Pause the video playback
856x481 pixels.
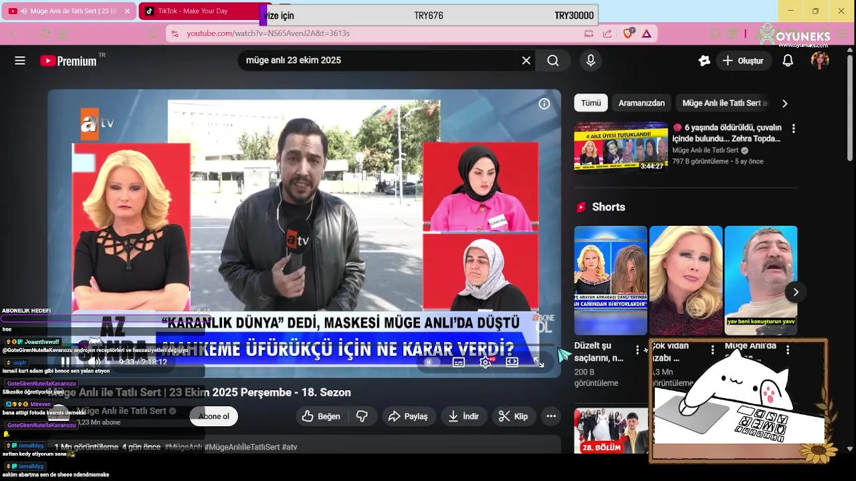pos(65,361)
